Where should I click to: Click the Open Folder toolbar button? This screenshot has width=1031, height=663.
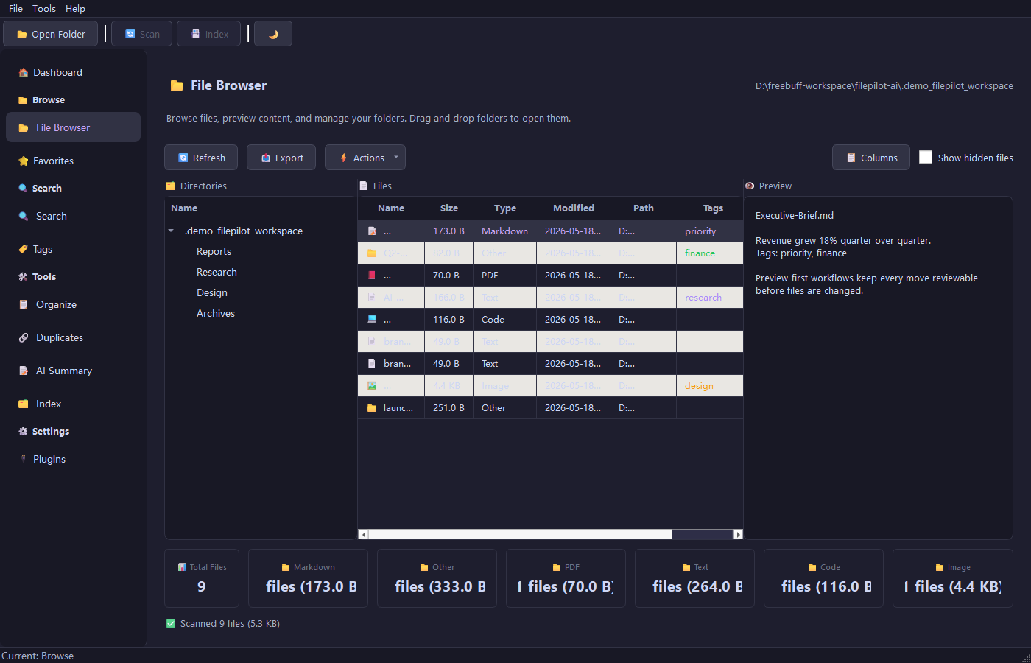pos(51,34)
